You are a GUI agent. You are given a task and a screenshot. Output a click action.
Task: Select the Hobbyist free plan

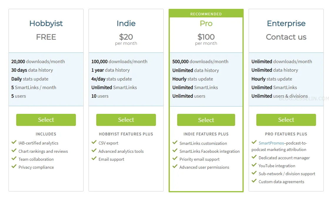(x=46, y=120)
